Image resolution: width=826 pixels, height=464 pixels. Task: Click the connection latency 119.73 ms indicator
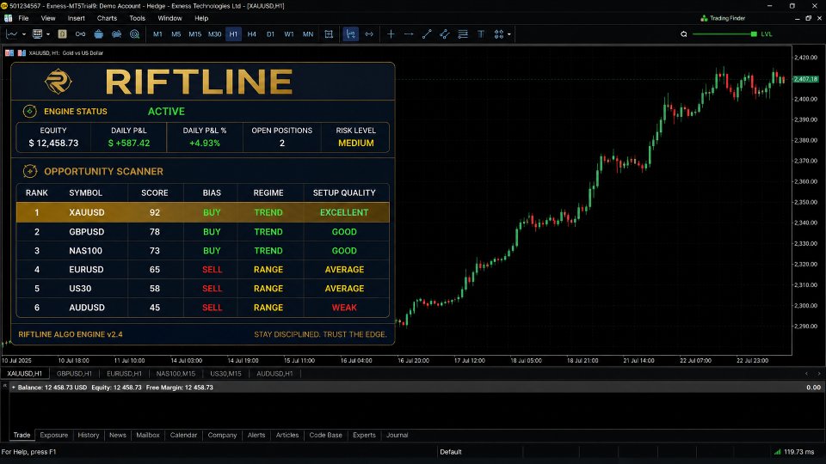click(794, 452)
